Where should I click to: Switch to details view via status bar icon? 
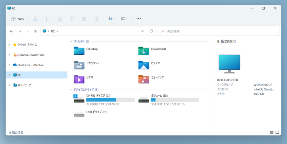pos(271,132)
